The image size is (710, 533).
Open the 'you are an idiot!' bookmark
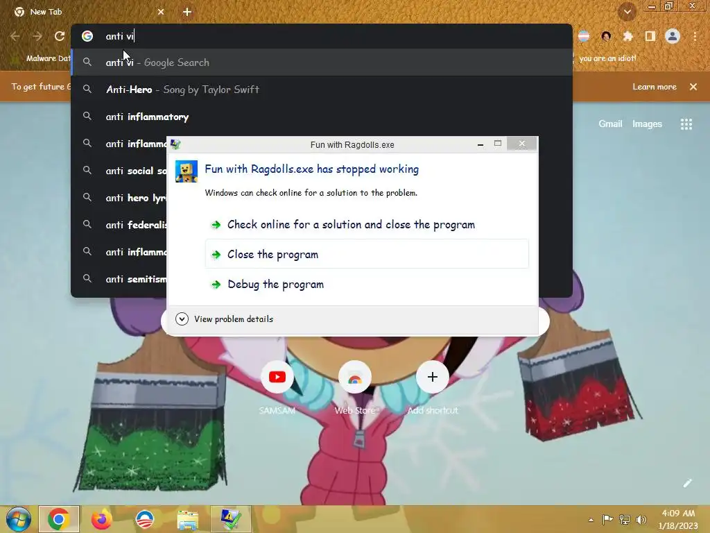click(x=607, y=58)
